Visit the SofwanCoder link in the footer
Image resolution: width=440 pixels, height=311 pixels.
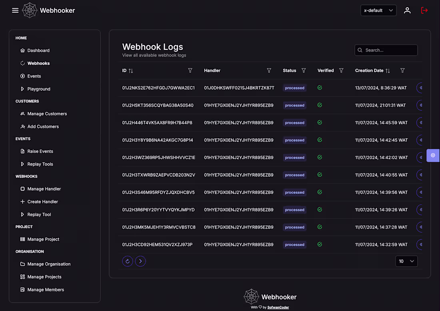pos(278,307)
